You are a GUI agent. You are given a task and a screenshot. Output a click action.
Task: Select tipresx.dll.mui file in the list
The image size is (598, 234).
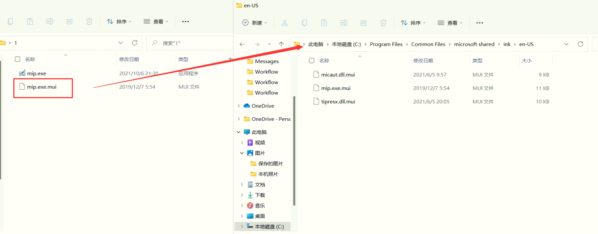[x=338, y=101]
